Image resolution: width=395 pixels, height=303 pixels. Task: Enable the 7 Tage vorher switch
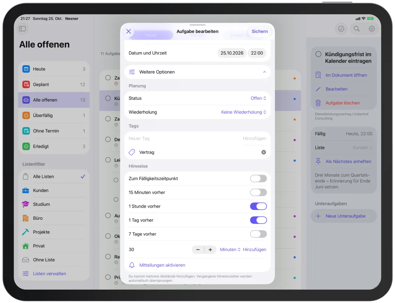(258, 234)
